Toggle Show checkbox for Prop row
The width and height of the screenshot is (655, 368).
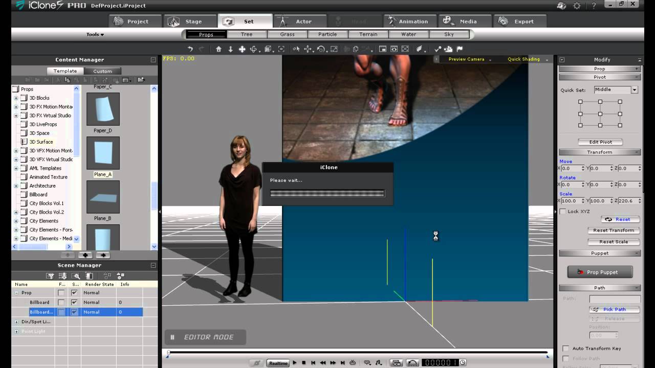tap(75, 293)
